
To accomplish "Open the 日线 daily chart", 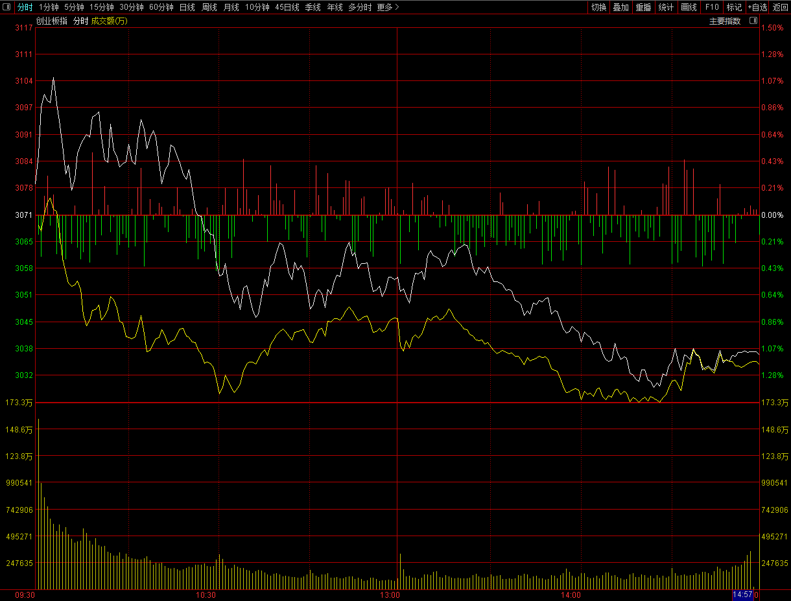I will pyautogui.click(x=187, y=7).
